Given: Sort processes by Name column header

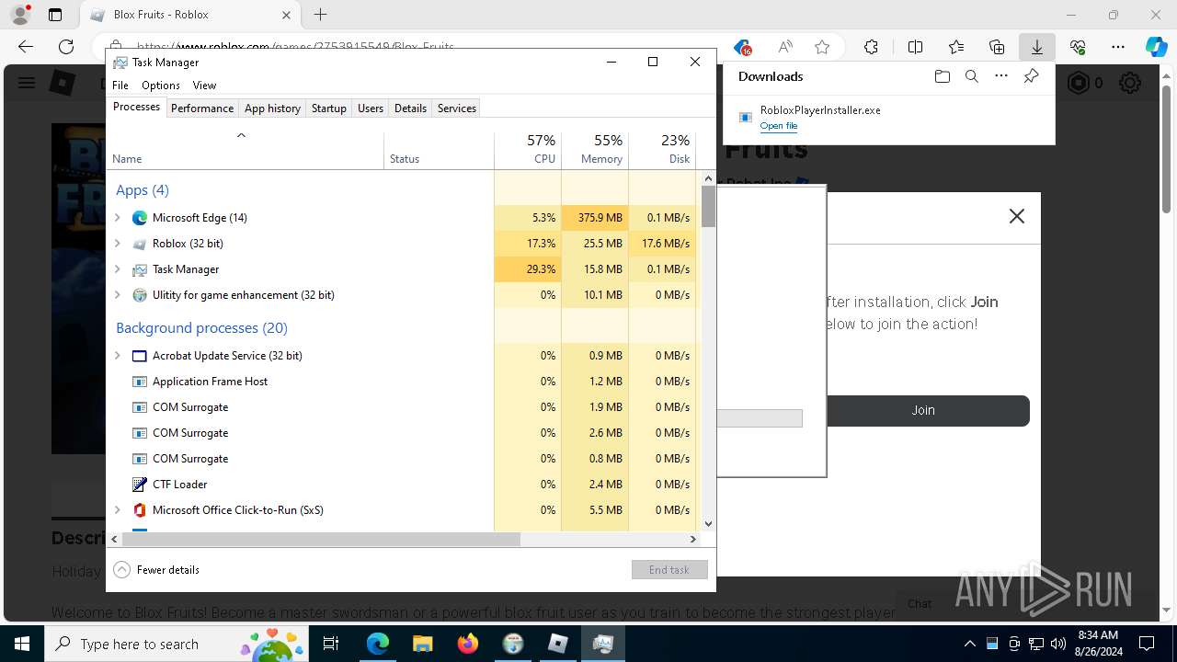Looking at the screenshot, I should [246, 150].
